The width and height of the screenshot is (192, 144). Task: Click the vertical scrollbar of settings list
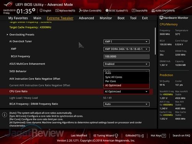155,41
